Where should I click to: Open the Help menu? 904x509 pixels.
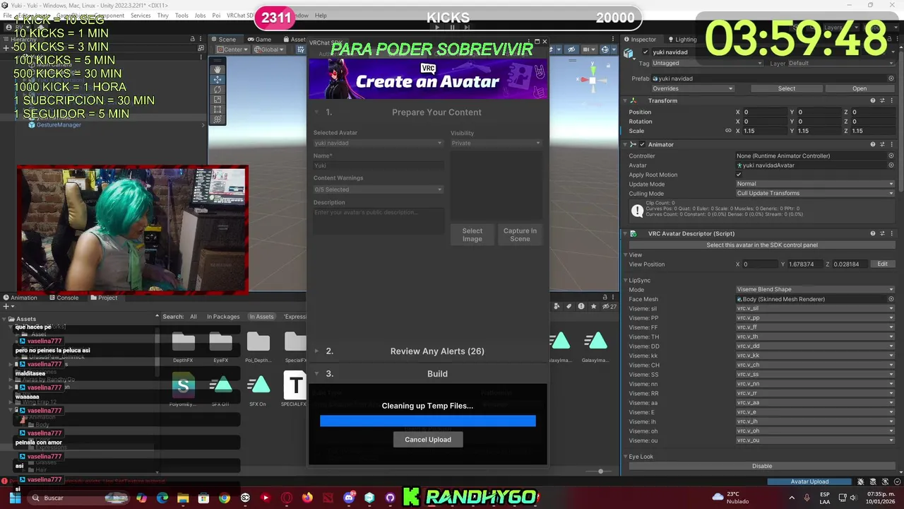tap(321, 16)
